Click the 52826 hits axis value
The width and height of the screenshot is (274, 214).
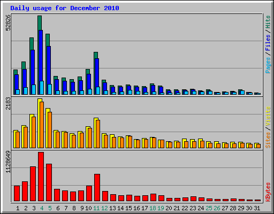click(8, 23)
